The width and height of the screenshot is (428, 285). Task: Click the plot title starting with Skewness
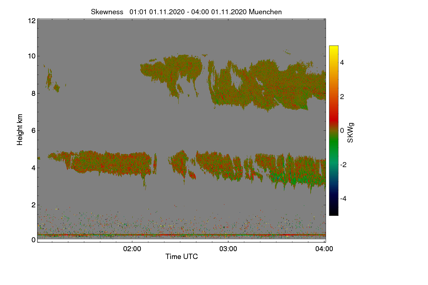click(186, 12)
